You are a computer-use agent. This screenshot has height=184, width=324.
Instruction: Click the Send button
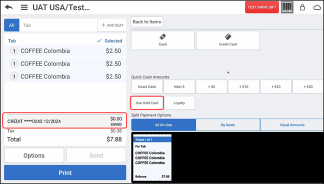[96, 155]
